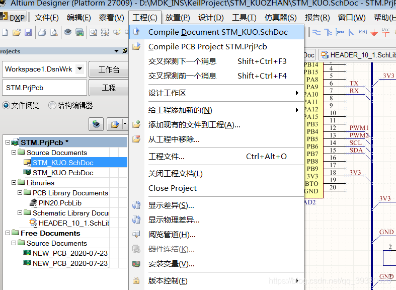Select the 文件阅览 radio button
This screenshot has width=396, height=290.
[x=6, y=105]
